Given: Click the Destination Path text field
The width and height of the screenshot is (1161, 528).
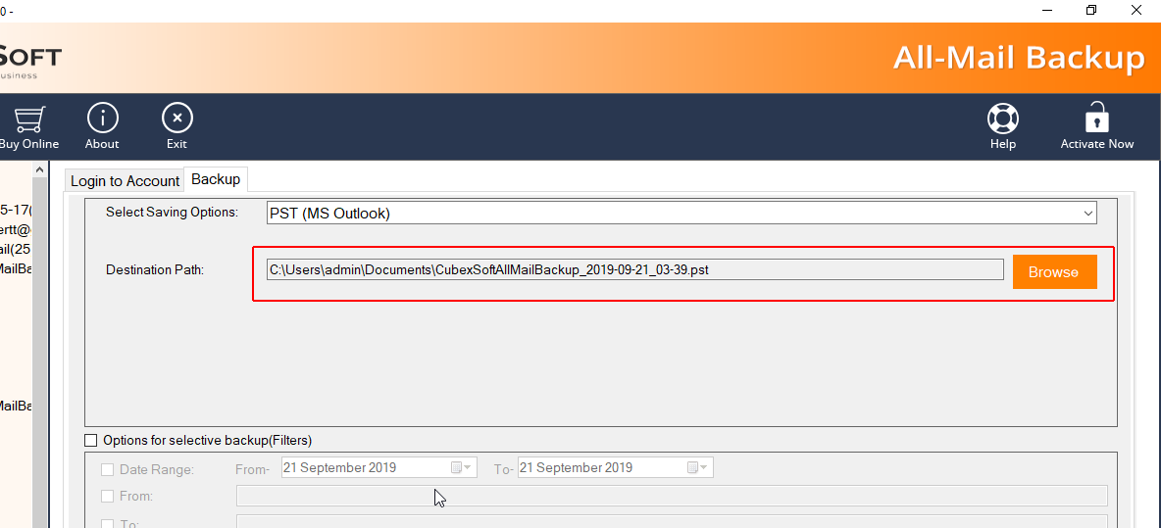Looking at the screenshot, I should [x=634, y=270].
